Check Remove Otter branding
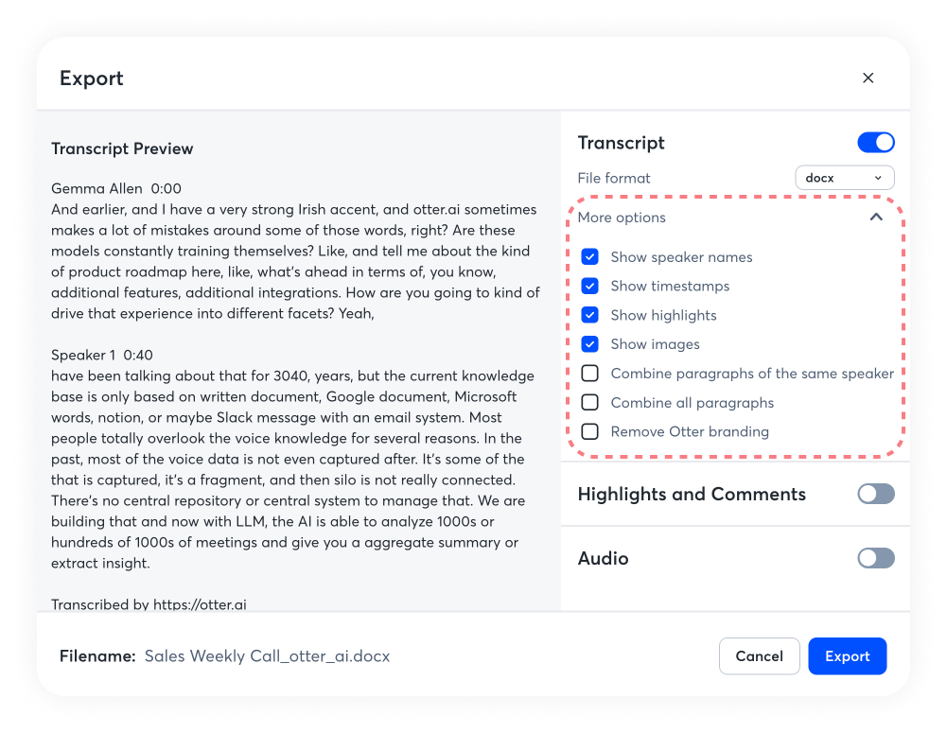947x733 pixels. (x=590, y=432)
